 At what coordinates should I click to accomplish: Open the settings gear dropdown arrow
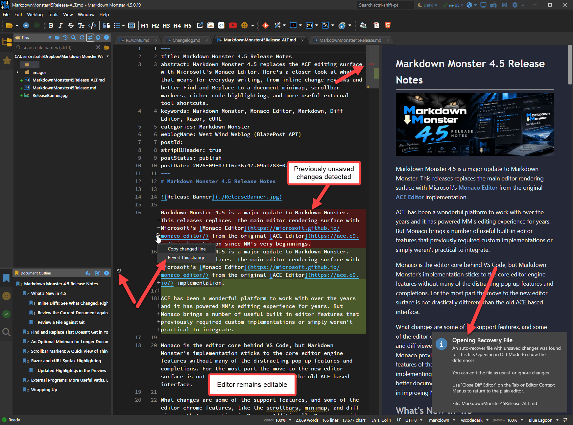tap(522, 5)
